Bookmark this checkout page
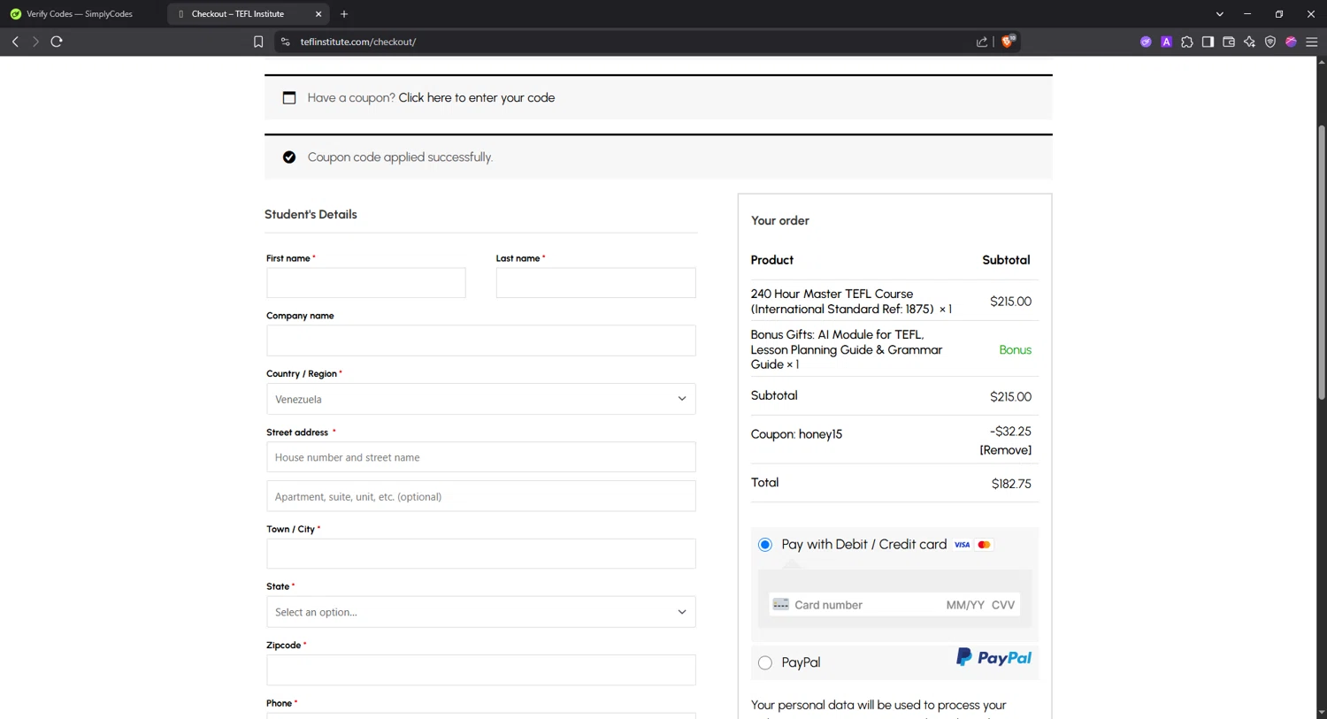This screenshot has height=719, width=1327. (258, 42)
